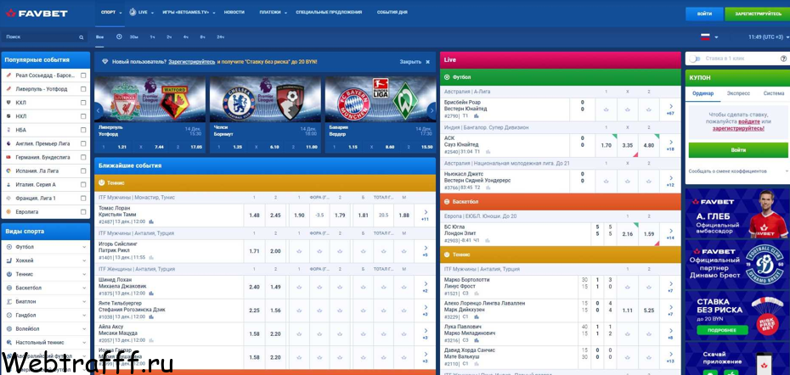Open Сообщать о смене коэффициентов dropdown
This screenshot has height=375, width=790.
tap(737, 171)
